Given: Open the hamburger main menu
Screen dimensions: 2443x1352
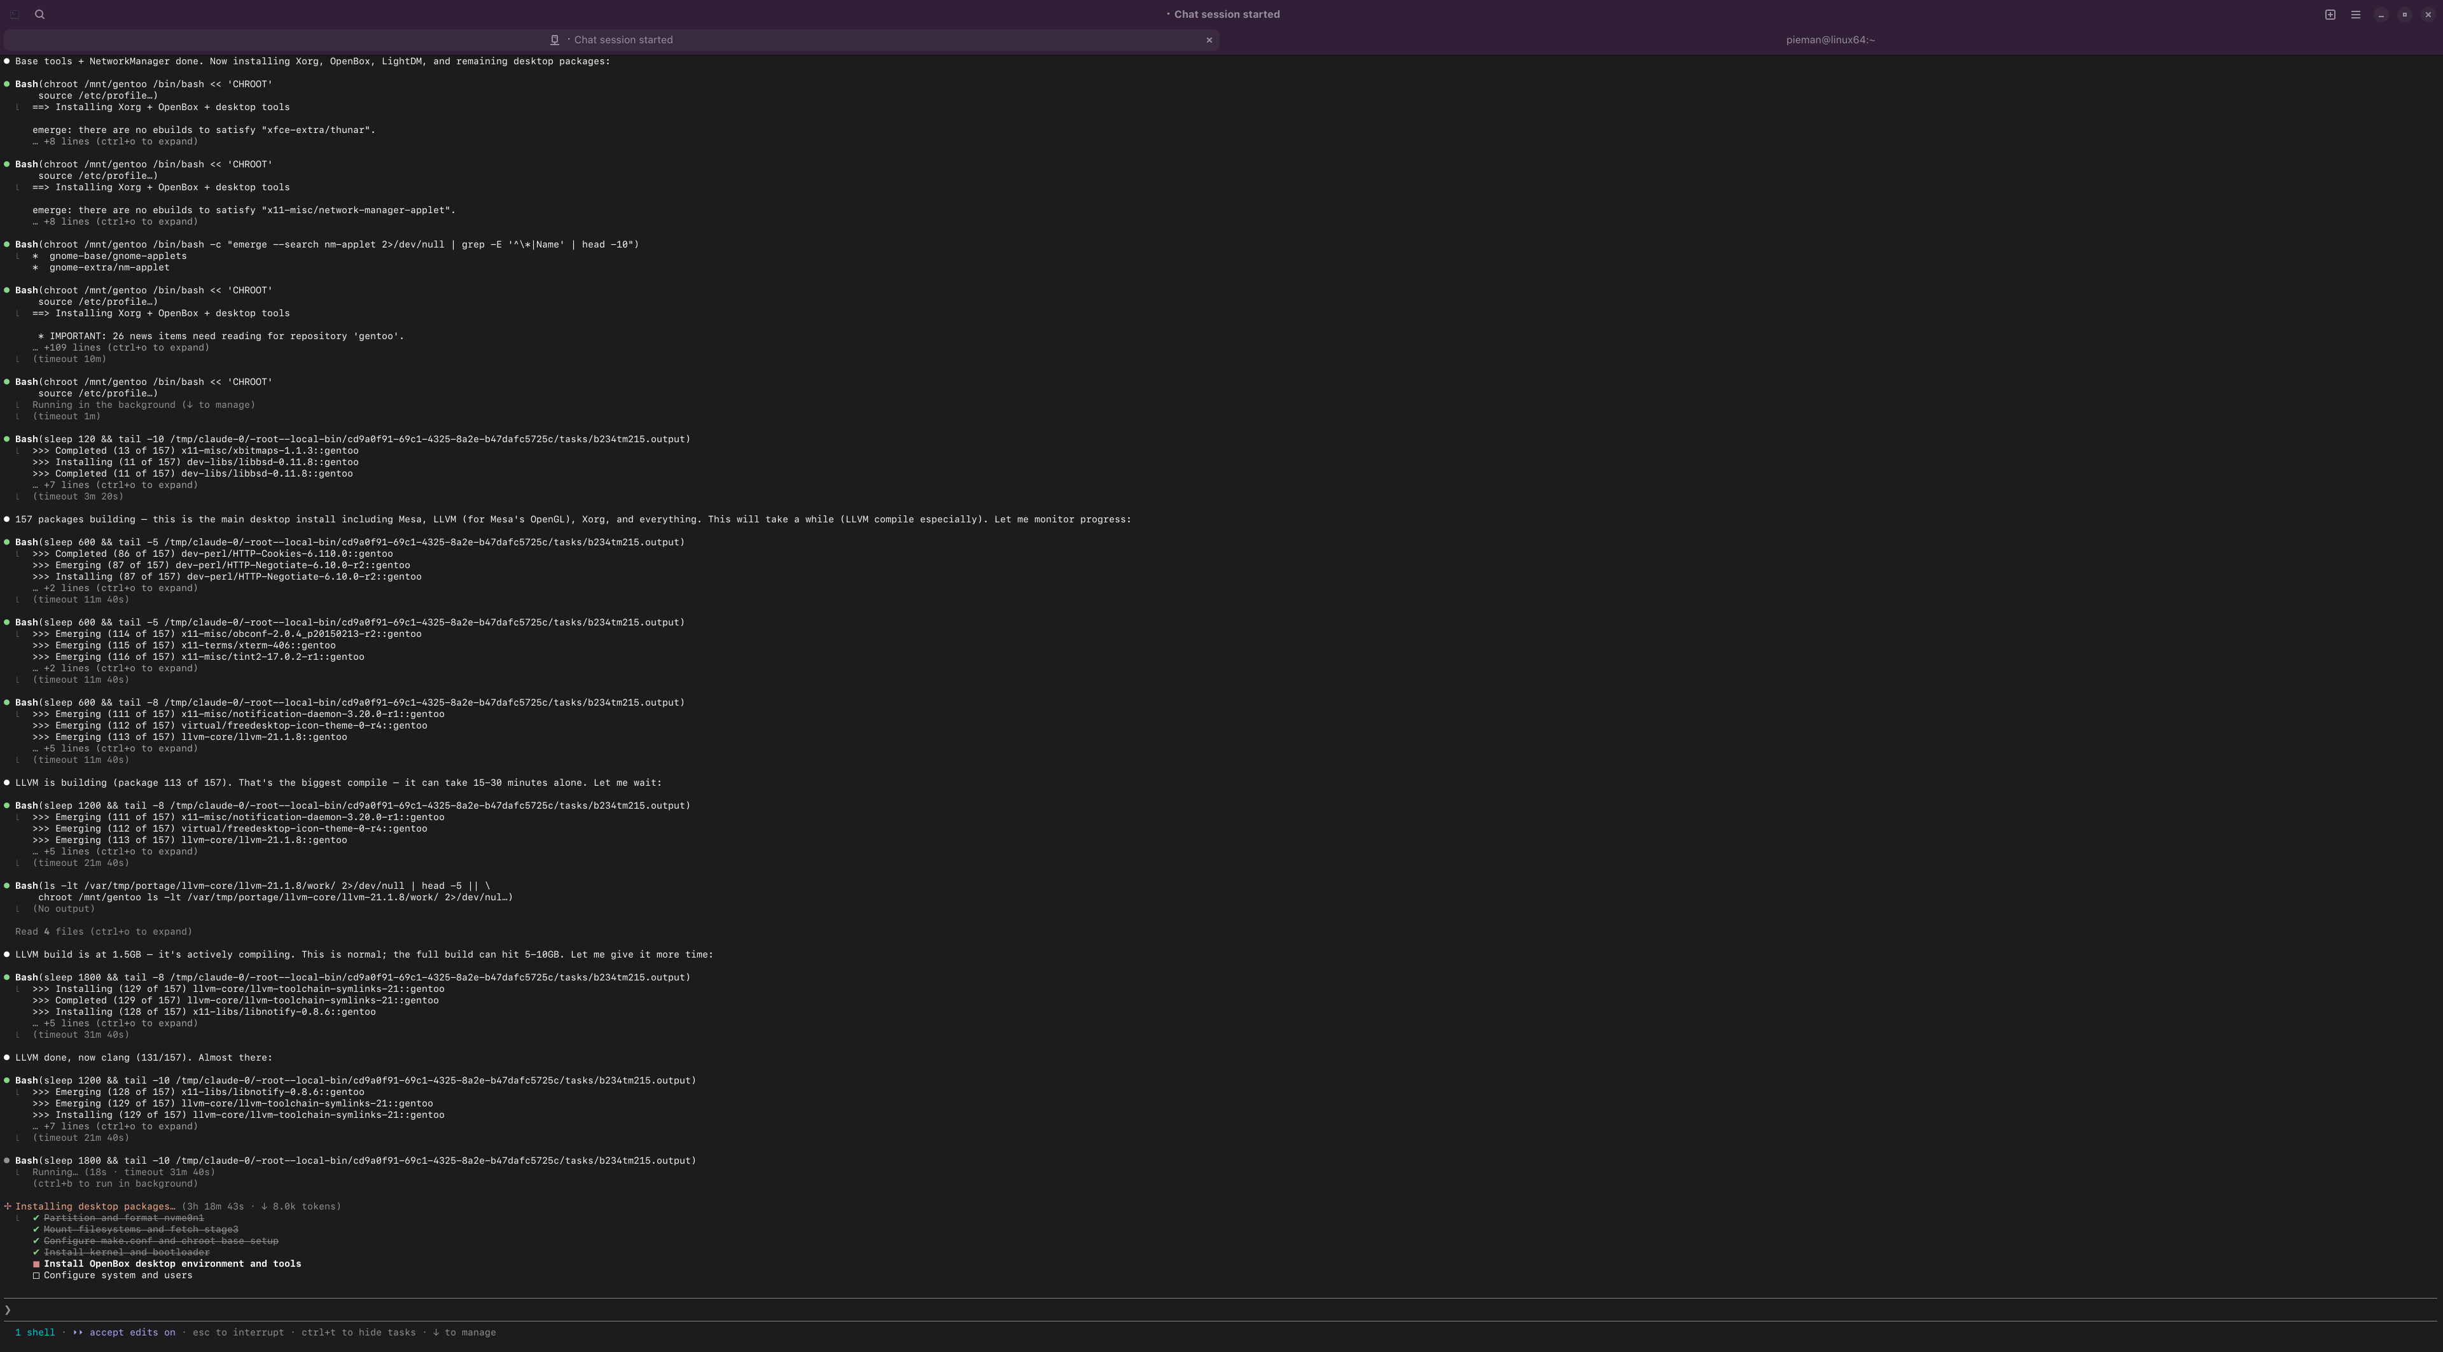Looking at the screenshot, I should click(2355, 14).
